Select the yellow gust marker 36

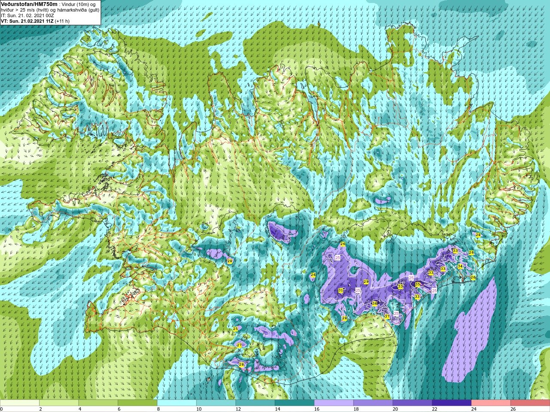375,303
